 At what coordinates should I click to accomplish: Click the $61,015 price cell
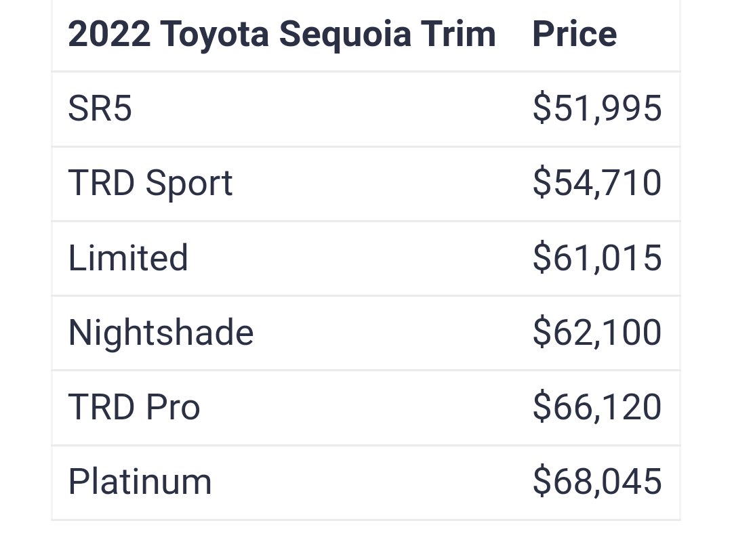[x=597, y=257]
